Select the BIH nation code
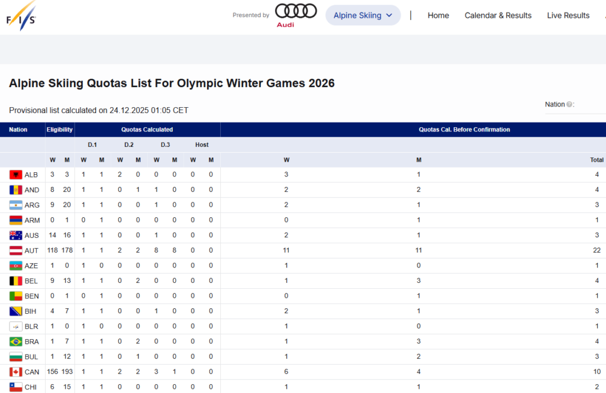Viewport: 606px width, 393px height. pyautogui.click(x=31, y=311)
